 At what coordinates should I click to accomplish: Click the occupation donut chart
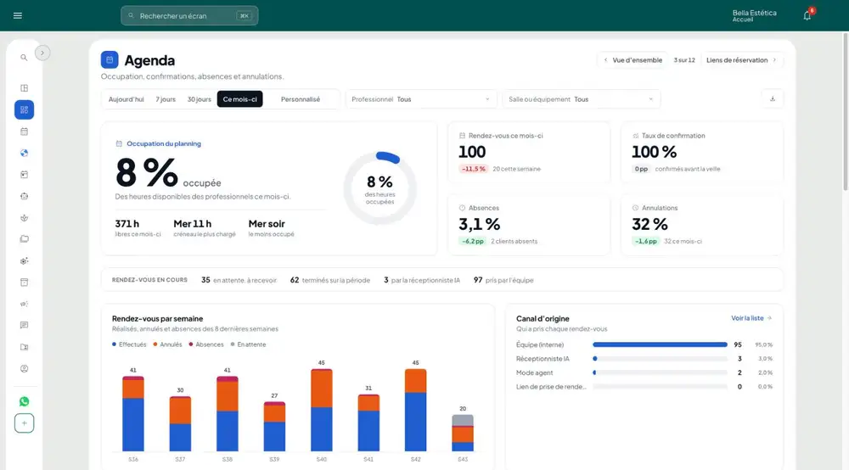tap(380, 188)
